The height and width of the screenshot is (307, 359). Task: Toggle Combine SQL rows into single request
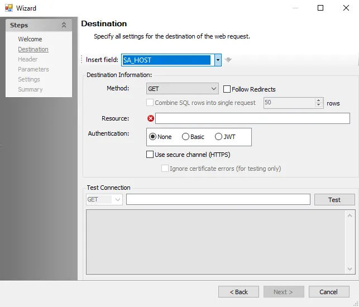point(150,103)
